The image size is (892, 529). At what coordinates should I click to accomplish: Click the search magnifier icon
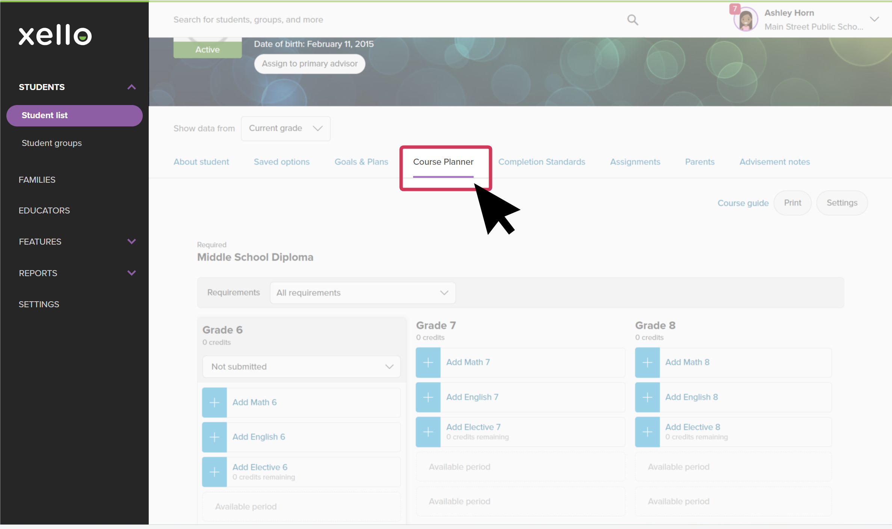pyautogui.click(x=632, y=20)
